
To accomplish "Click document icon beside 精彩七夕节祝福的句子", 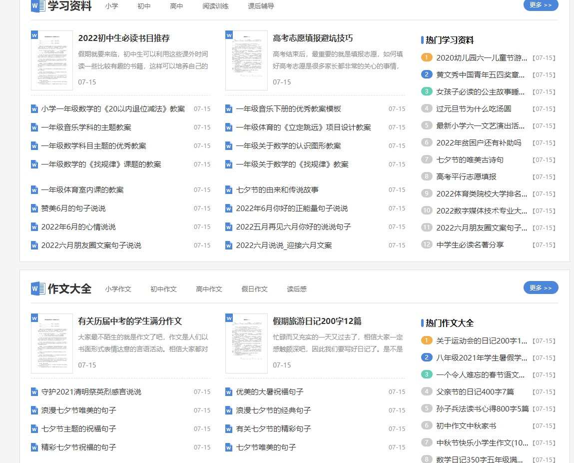I will click(34, 447).
